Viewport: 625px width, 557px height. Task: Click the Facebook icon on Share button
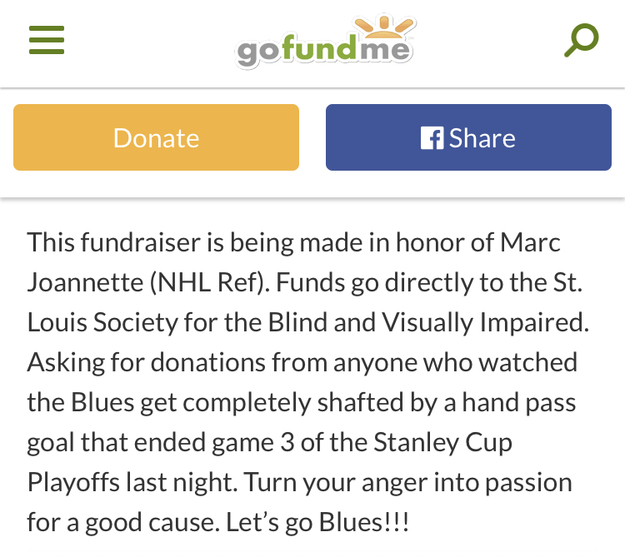(432, 137)
